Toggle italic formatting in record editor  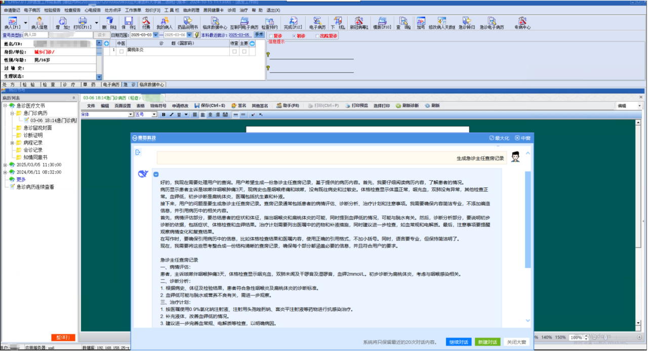coord(171,115)
